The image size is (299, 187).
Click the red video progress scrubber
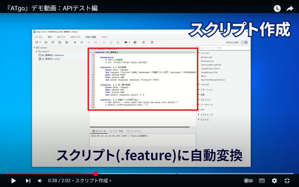point(95,174)
